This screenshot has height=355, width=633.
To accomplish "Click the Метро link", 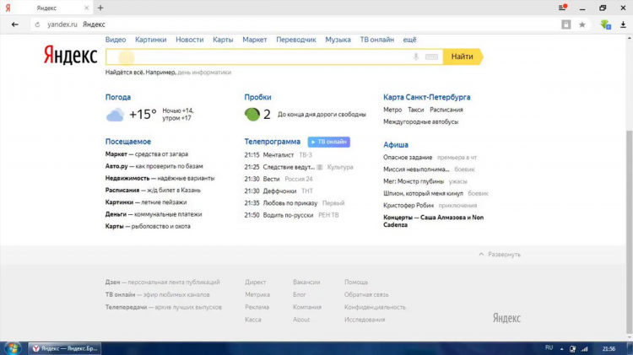I will point(392,110).
